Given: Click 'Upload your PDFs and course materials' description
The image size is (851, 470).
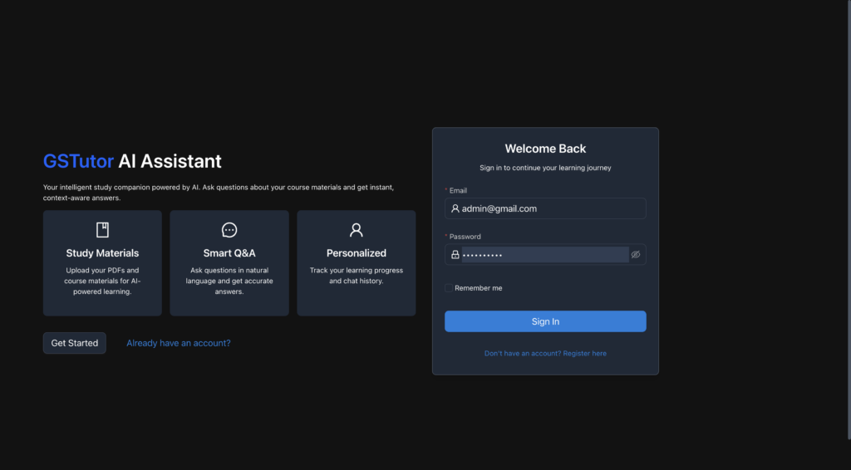Looking at the screenshot, I should (102, 281).
